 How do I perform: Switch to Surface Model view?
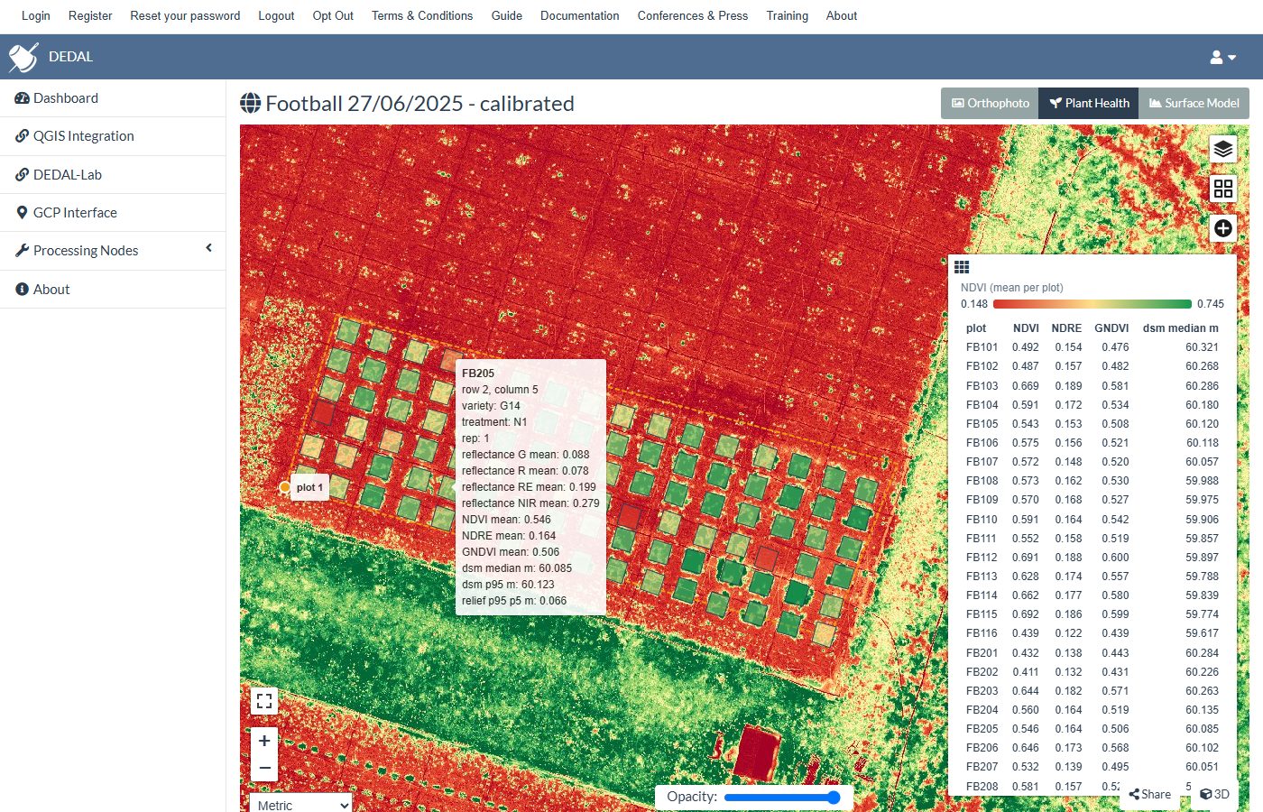pos(1194,103)
